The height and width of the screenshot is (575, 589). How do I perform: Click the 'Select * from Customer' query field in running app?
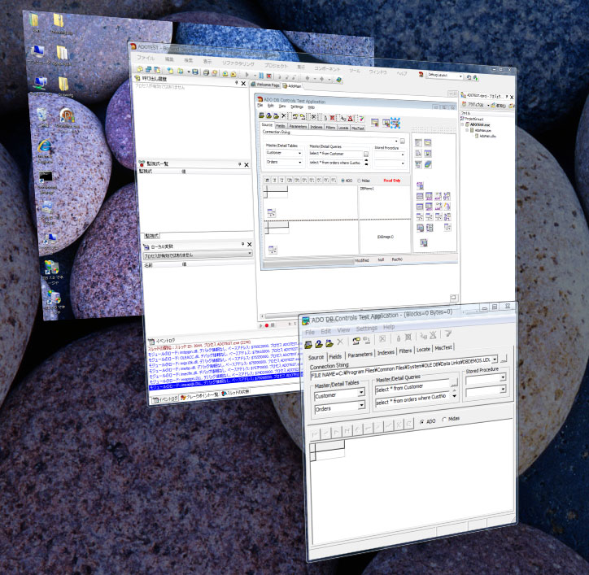click(412, 387)
